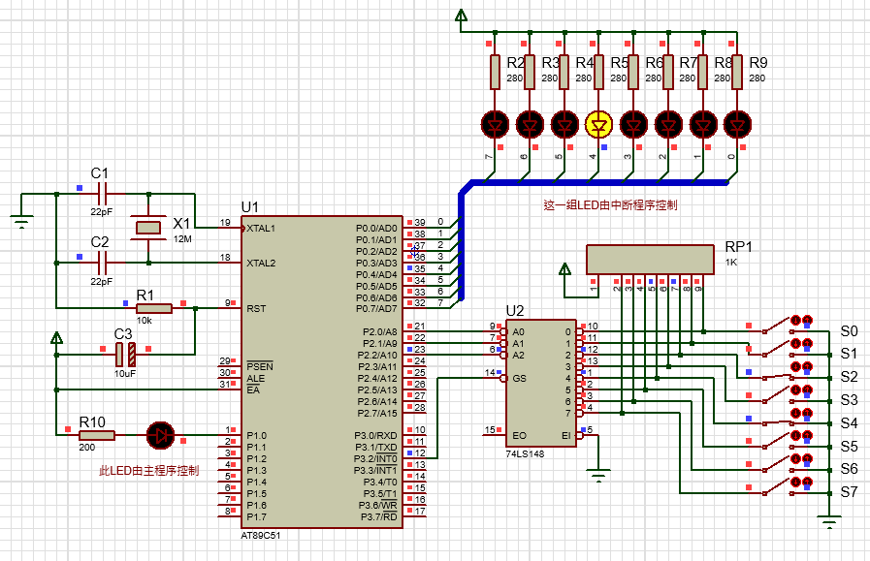Select capacitor C2 symbol
870x561 pixels.
(x=103, y=263)
